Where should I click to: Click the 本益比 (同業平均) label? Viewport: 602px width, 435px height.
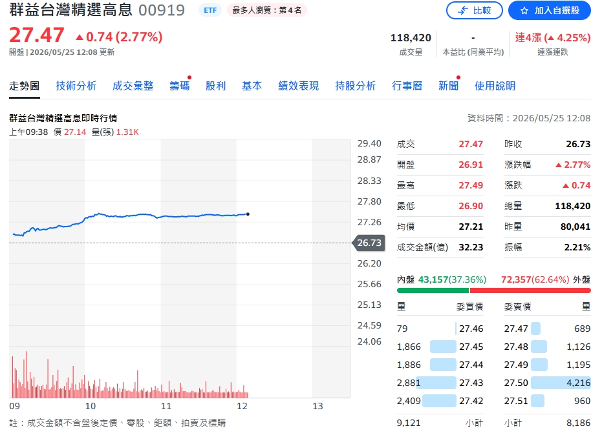(x=473, y=52)
